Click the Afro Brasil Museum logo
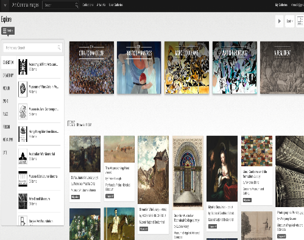This screenshot has height=240, width=304. tap(23, 201)
